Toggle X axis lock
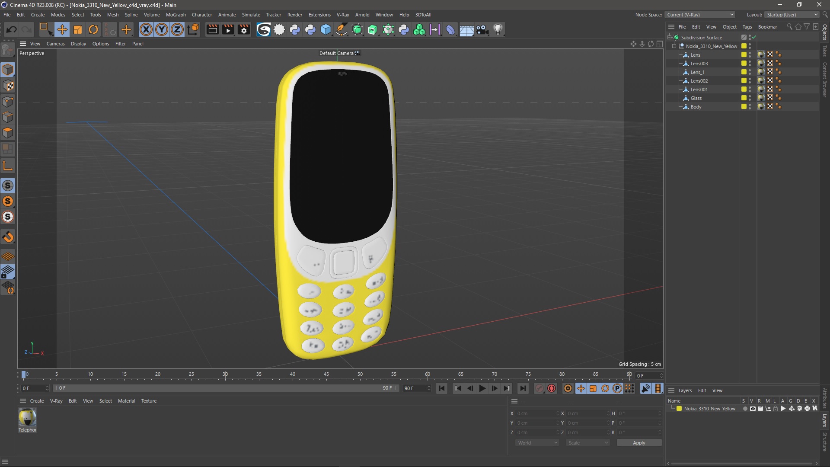 146,29
